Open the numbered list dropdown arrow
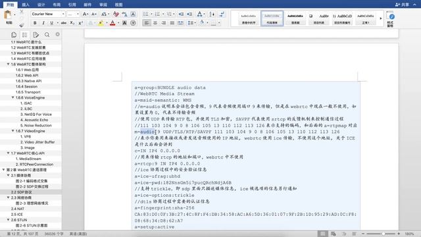421x237 pixels. (163, 14)
